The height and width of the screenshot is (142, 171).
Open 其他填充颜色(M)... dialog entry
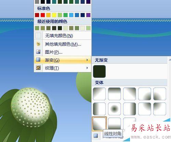tap(63, 44)
